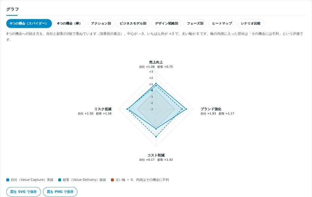Switch to デザイン戦略別 tab

coord(166,24)
